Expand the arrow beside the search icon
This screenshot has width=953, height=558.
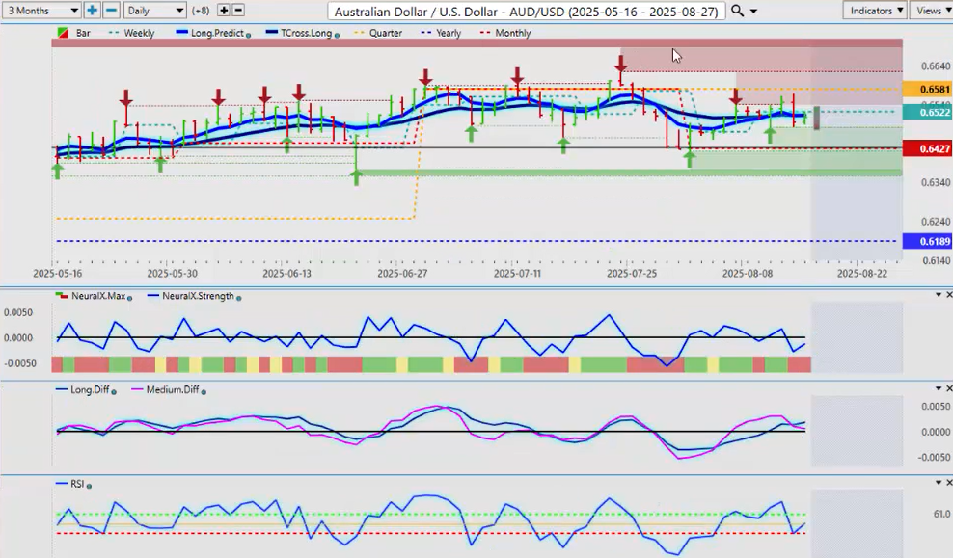pos(754,11)
